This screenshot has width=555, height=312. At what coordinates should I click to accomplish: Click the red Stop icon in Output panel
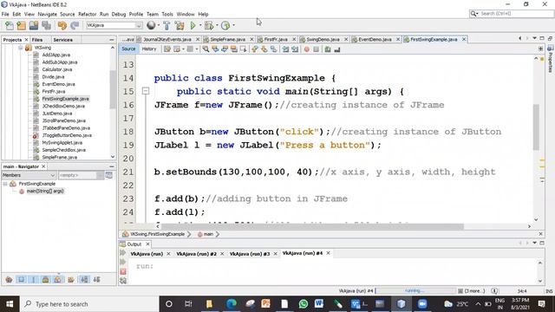coord(123,271)
